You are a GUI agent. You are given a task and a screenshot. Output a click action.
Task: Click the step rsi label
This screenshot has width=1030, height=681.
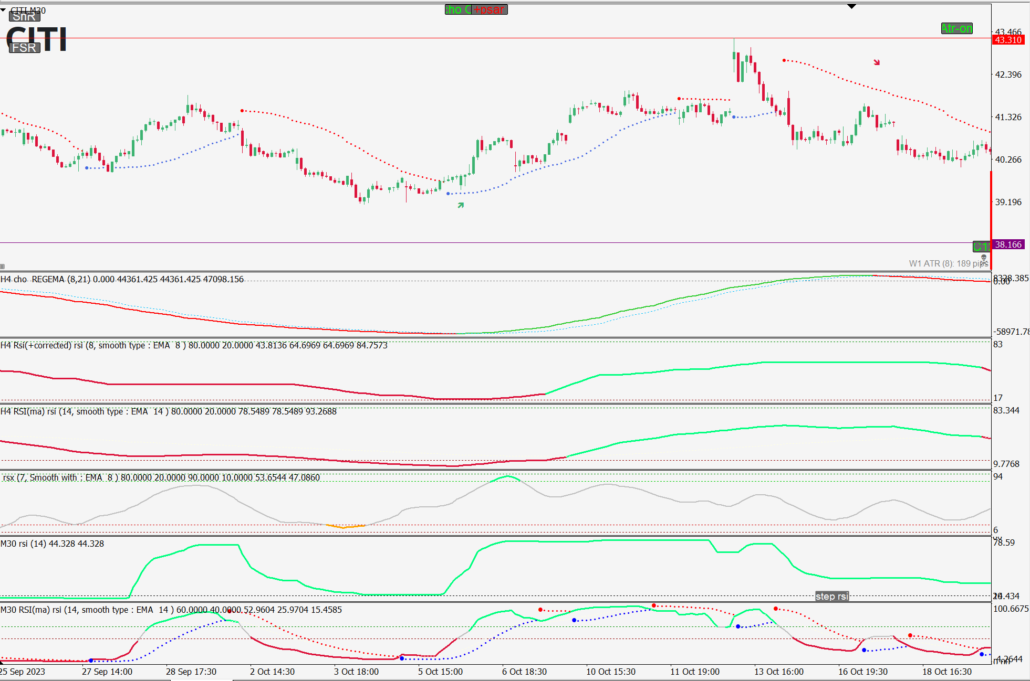831,596
